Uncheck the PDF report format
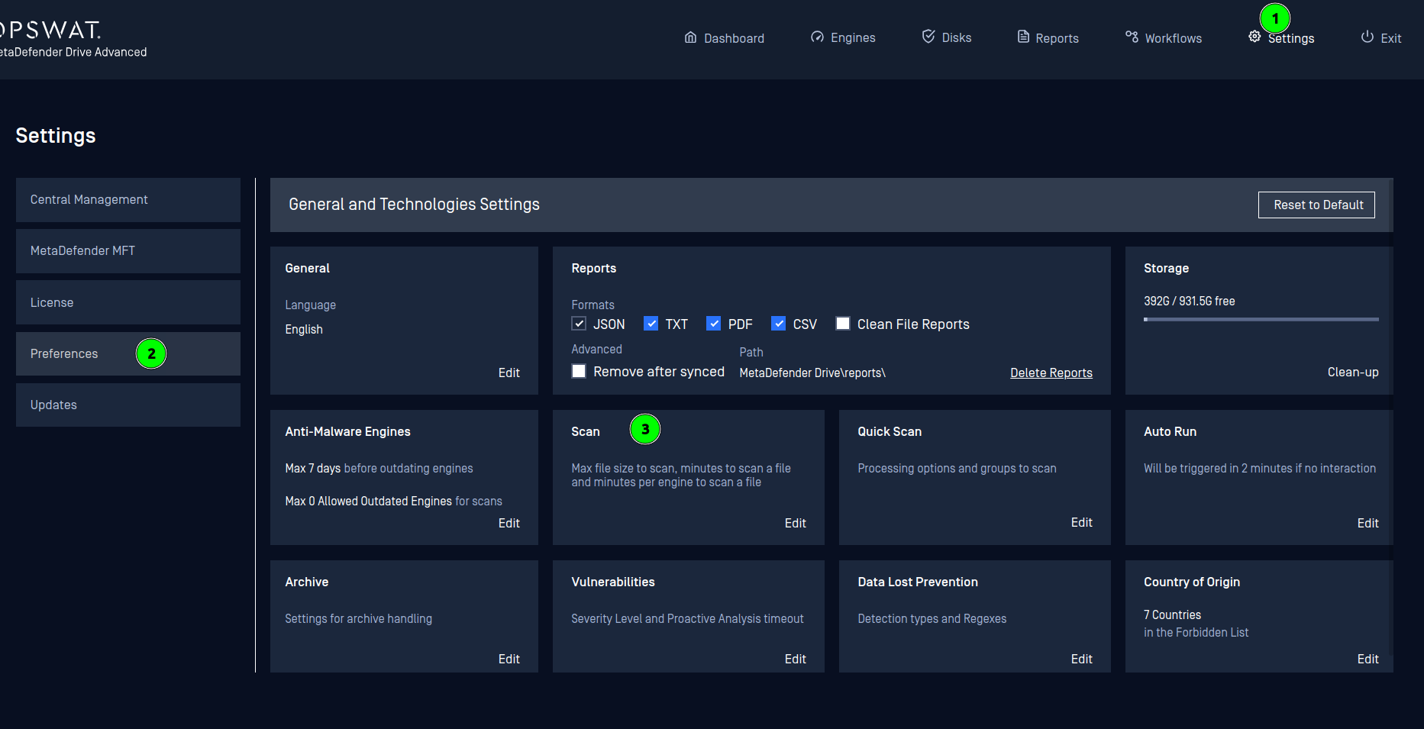Image resolution: width=1424 pixels, height=729 pixels. 714,324
